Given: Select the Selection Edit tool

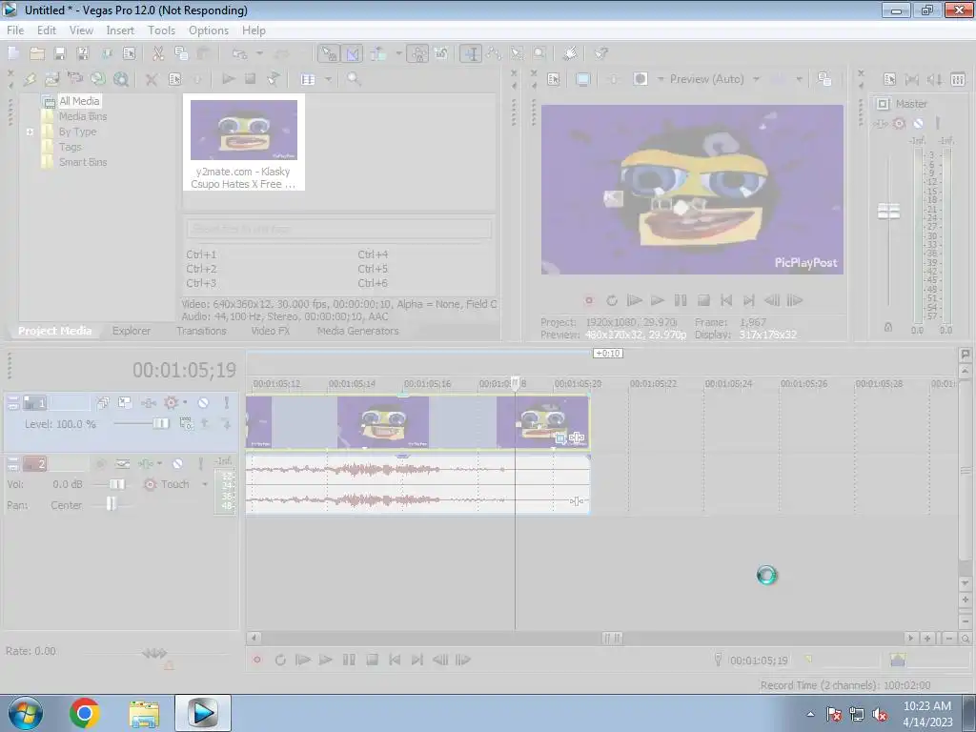Looking at the screenshot, I should [x=517, y=53].
